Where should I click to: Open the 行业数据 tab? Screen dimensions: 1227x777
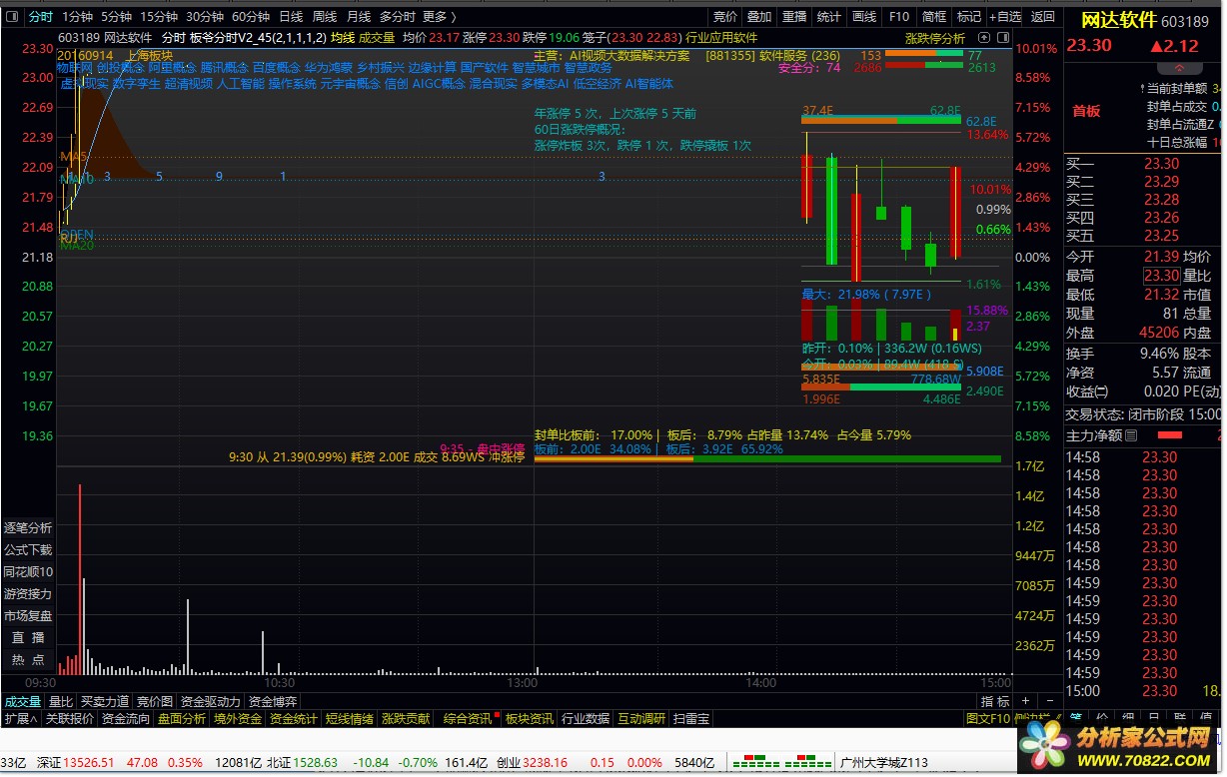(586, 718)
